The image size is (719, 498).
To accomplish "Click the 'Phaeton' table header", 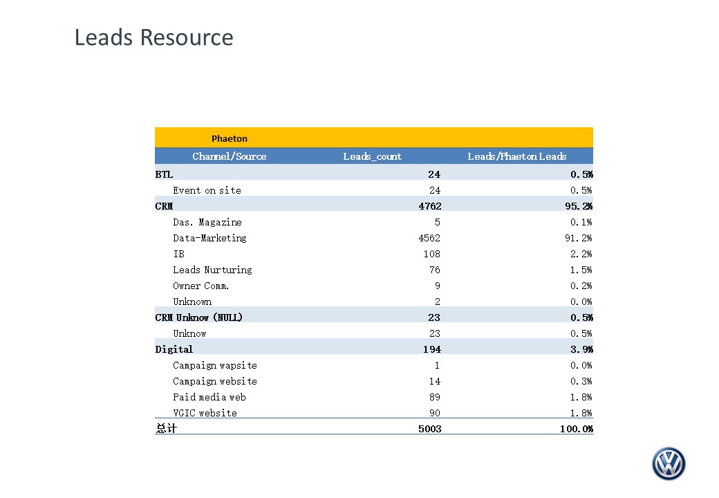I will pos(230,138).
